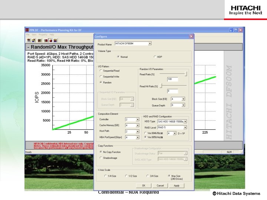This screenshot has width=267, height=200.
Task: Click the '25' x-axis label
Action: (69, 133)
